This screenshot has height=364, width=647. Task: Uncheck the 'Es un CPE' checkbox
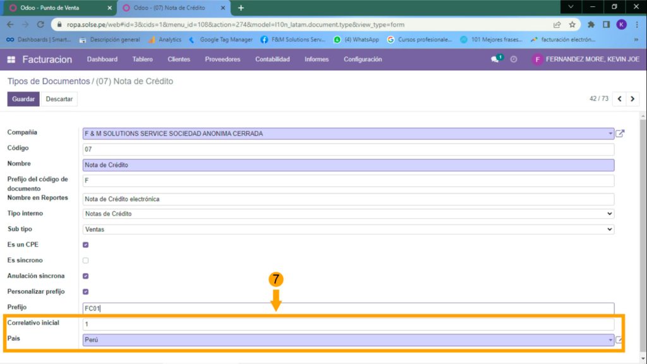pyautogui.click(x=86, y=245)
